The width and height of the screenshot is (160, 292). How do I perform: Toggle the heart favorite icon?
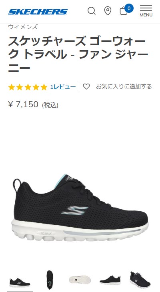[86, 86]
